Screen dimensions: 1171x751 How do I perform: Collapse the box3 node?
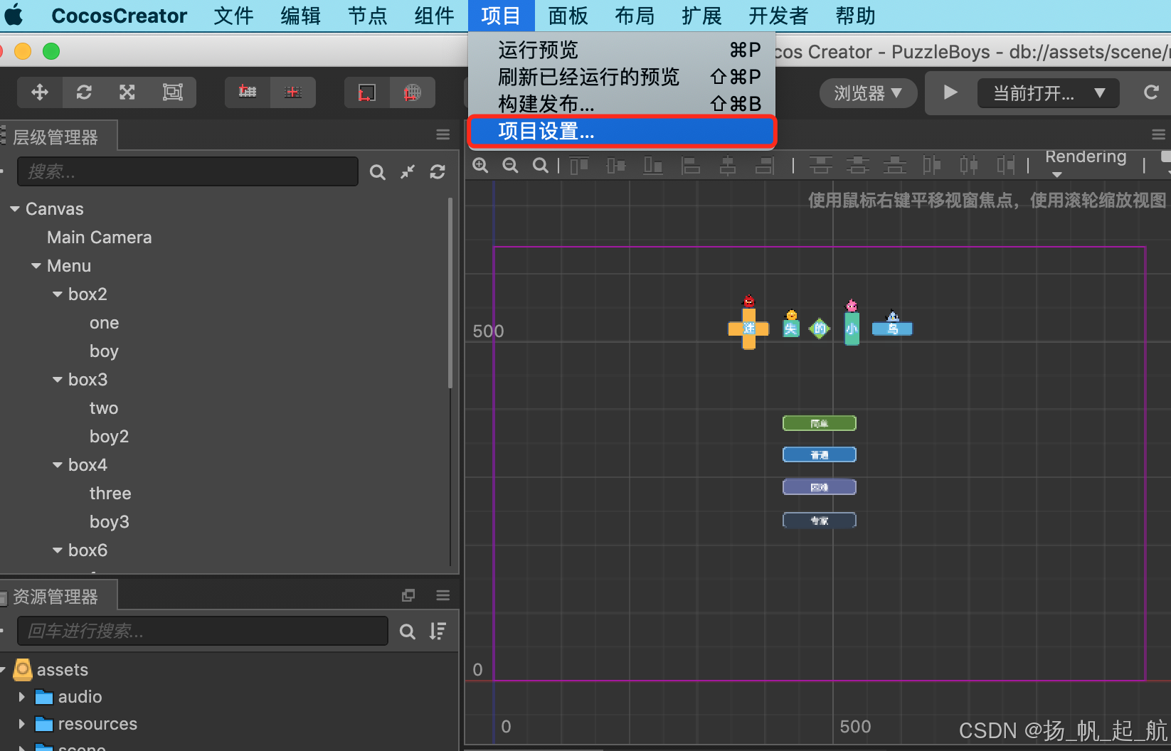pos(58,380)
